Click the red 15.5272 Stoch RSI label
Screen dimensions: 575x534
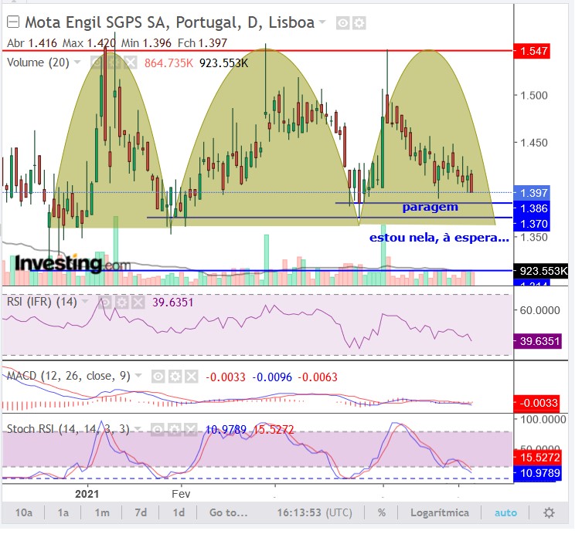[538, 457]
